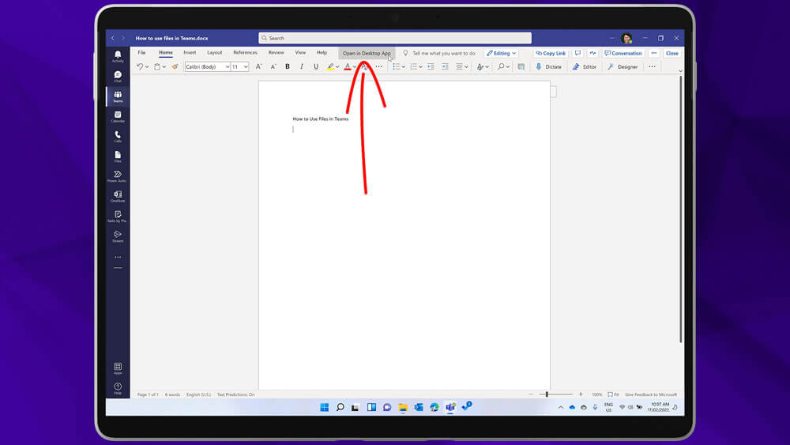The height and width of the screenshot is (445, 790).
Task: Toggle Bold formatting
Action: 287,67
